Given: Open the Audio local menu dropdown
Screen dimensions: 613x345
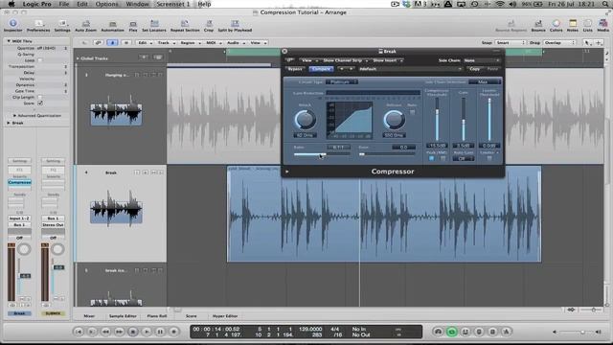Looking at the screenshot, I should coord(235,42).
